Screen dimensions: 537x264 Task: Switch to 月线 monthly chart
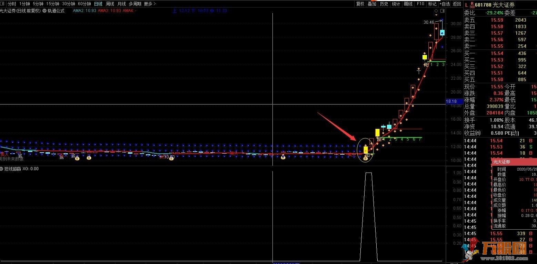click(x=121, y=4)
